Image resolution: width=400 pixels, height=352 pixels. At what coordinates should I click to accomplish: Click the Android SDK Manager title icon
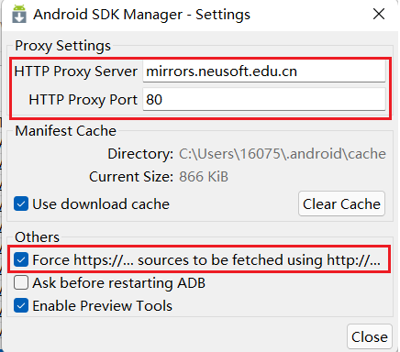[x=19, y=14]
